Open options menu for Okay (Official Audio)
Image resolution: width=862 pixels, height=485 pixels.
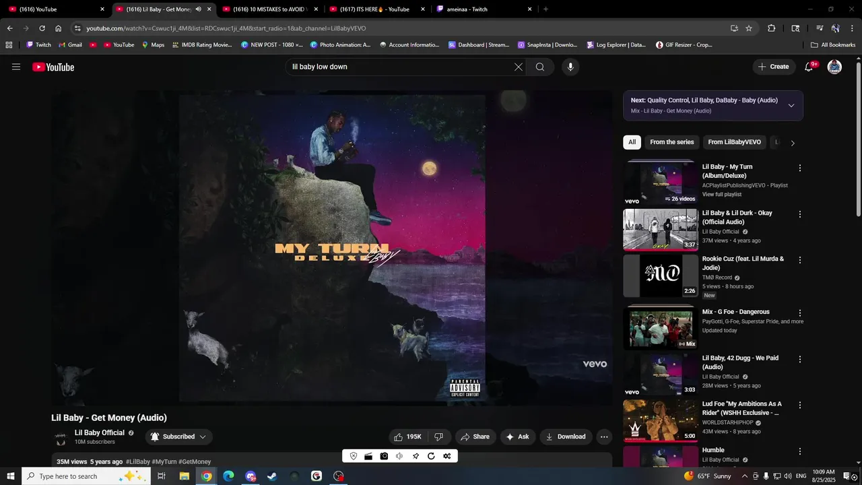click(x=800, y=214)
